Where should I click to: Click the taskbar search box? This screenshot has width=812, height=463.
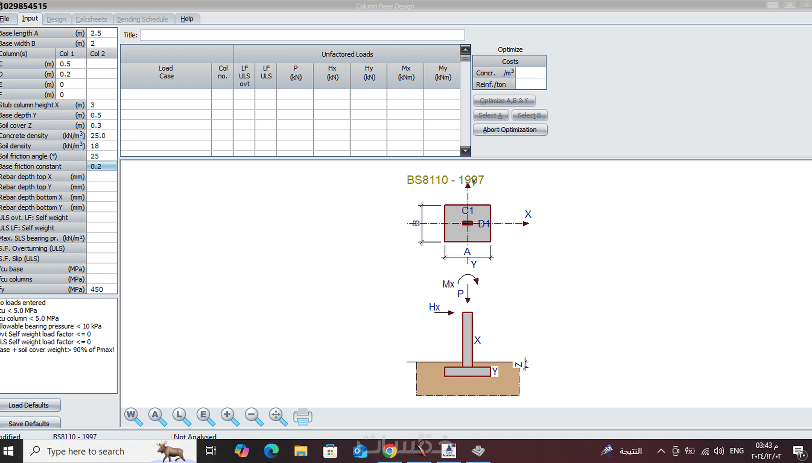(x=109, y=451)
